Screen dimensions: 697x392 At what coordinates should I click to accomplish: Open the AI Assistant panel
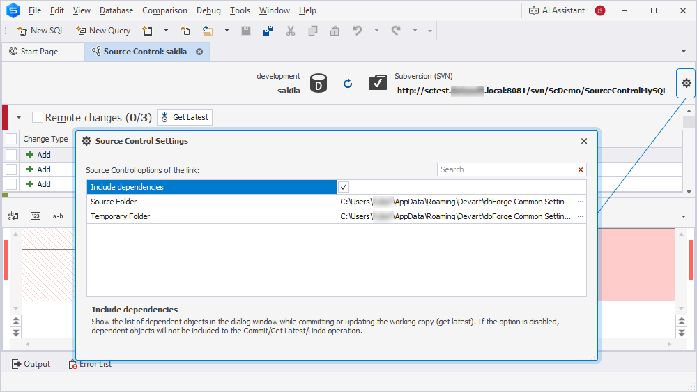556,10
